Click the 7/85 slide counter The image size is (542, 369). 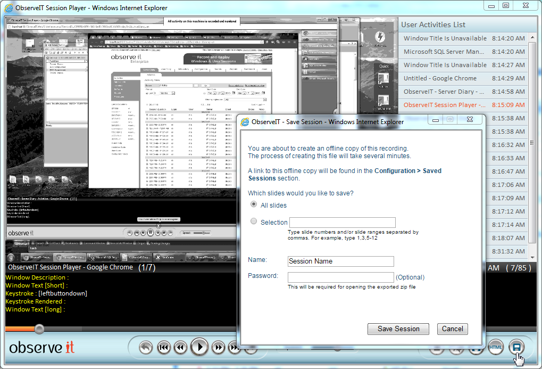click(x=519, y=268)
